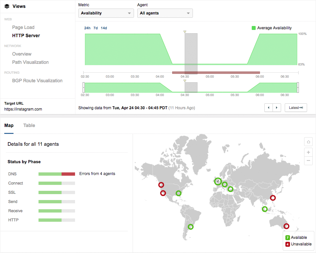Click the red DNS error bar segment

coord(68,174)
